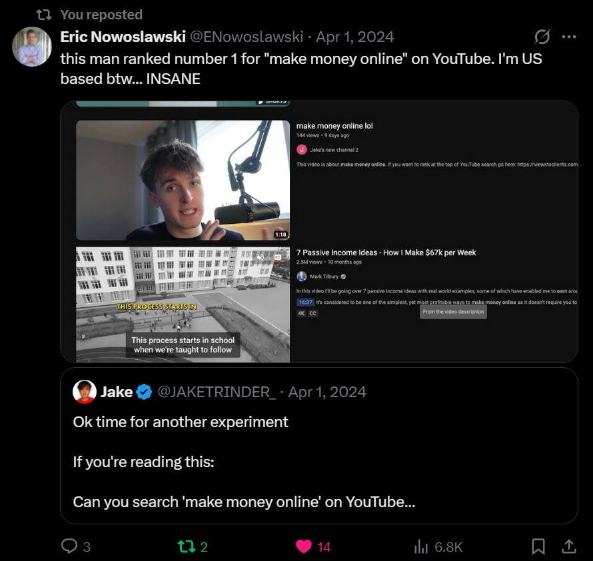Open Eric Nowoslawski's profile picture
The height and width of the screenshot is (561, 593).
click(31, 47)
